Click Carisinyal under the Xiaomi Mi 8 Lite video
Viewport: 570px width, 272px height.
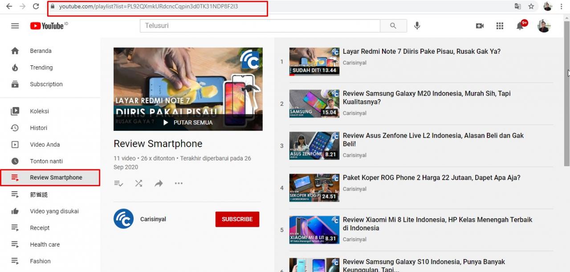click(x=354, y=240)
